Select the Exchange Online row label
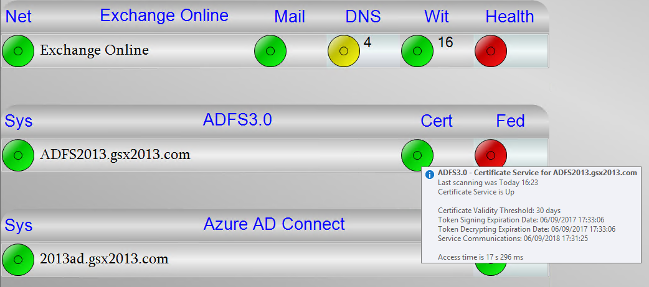 coord(95,50)
